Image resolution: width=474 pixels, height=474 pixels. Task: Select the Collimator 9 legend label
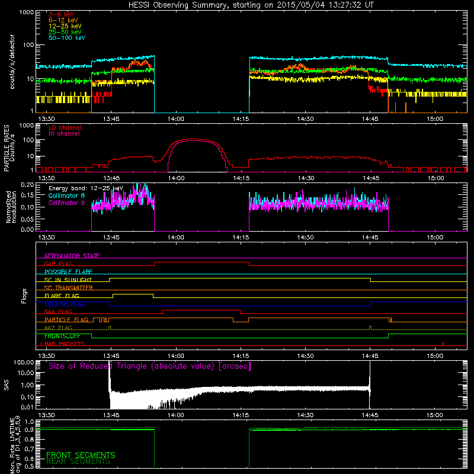(x=66, y=203)
